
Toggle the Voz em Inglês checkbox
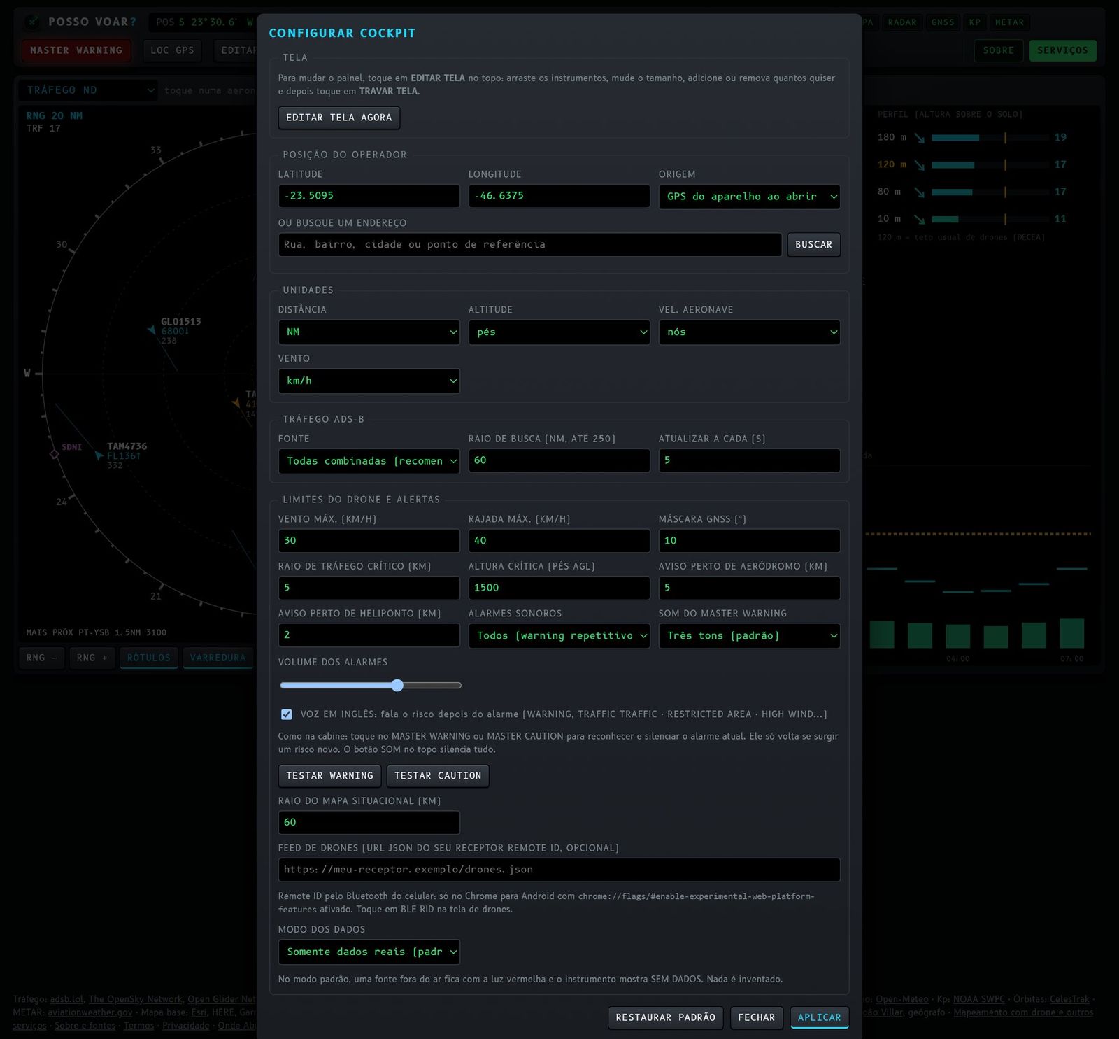coord(287,714)
